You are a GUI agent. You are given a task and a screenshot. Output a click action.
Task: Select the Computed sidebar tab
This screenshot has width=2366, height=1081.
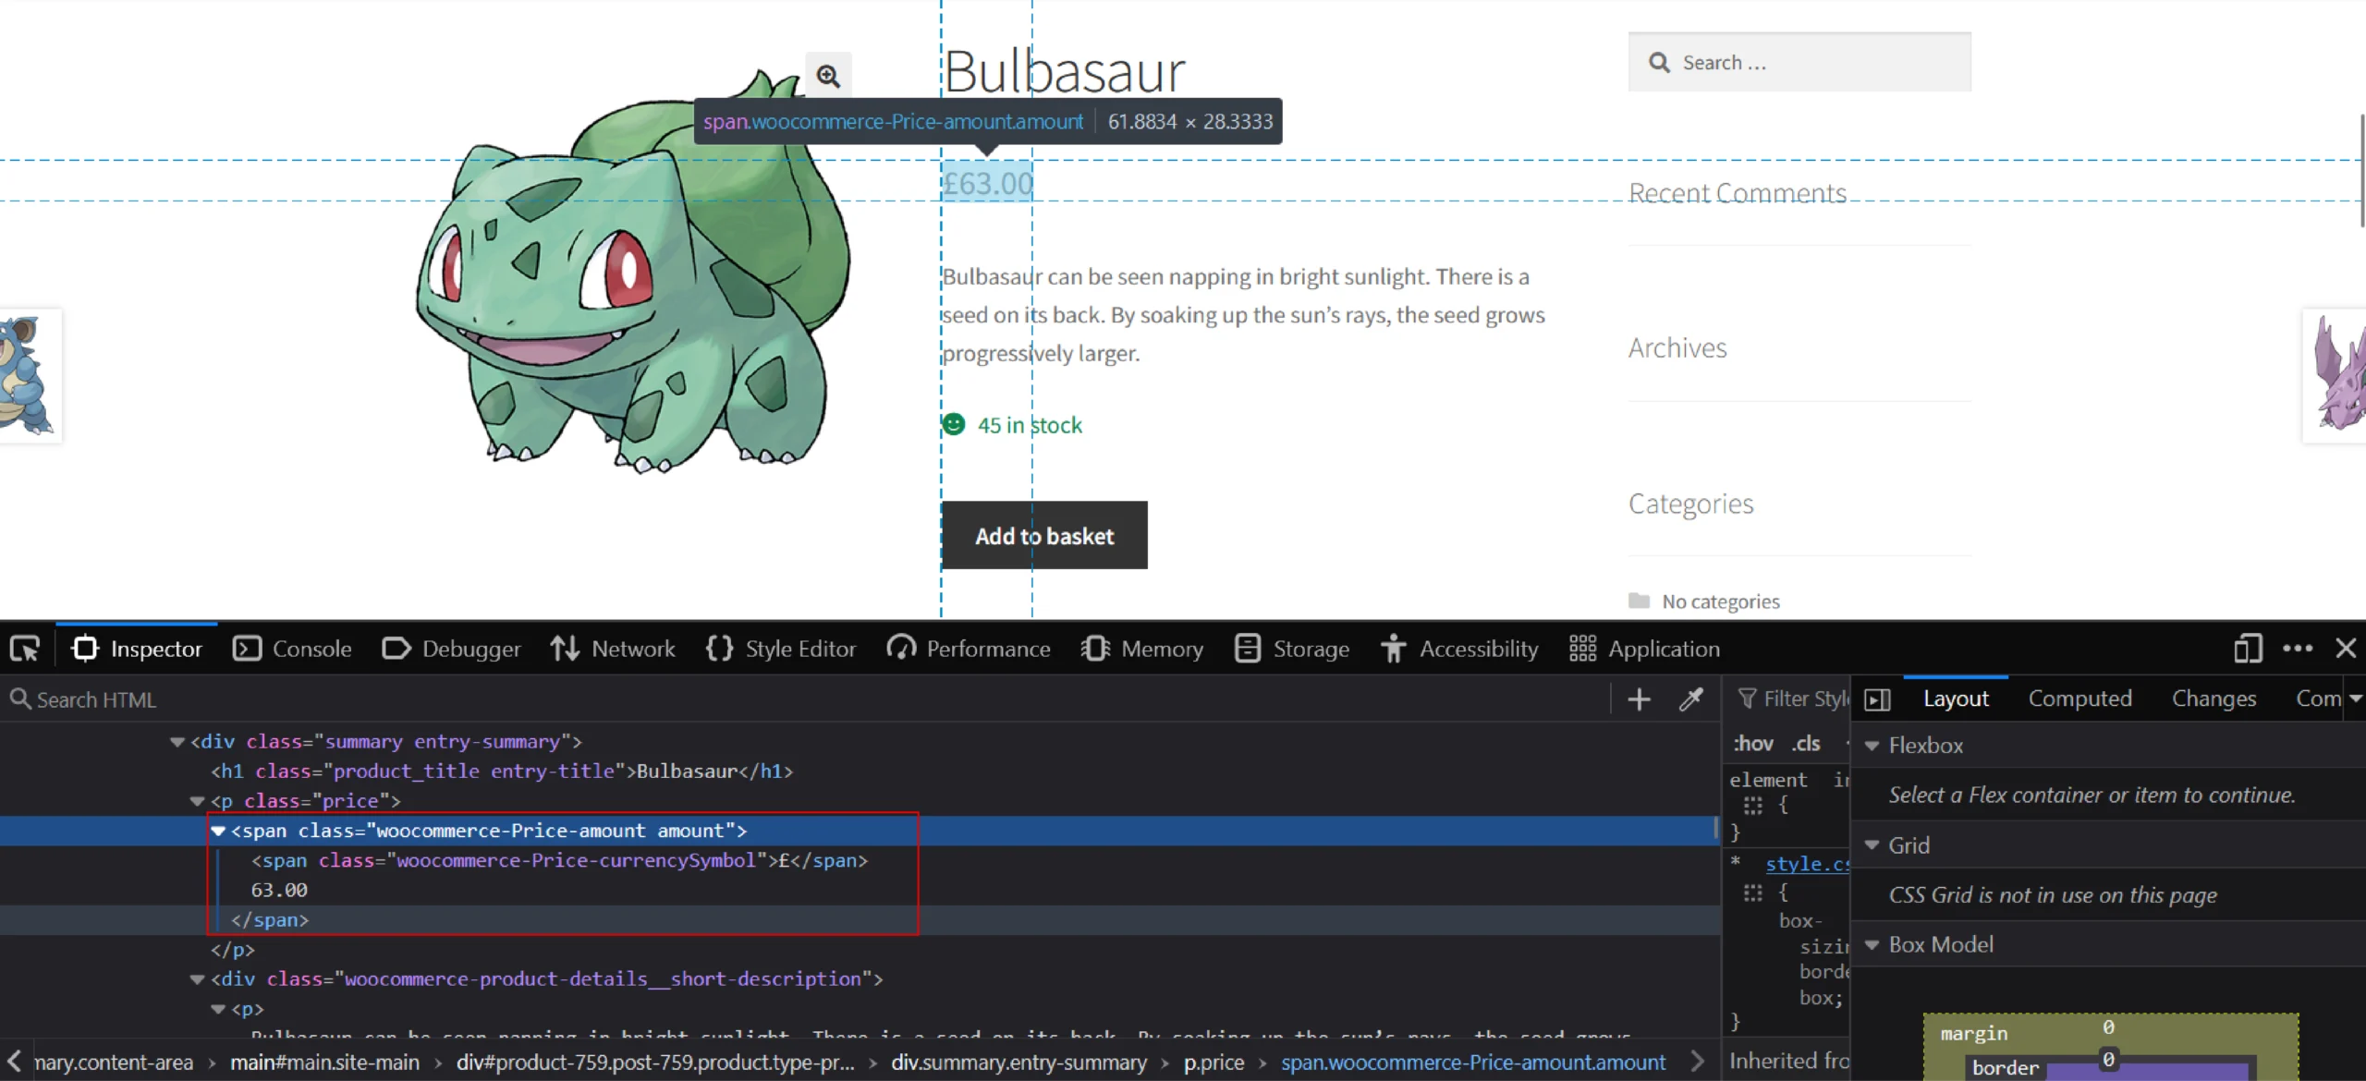coord(2079,699)
